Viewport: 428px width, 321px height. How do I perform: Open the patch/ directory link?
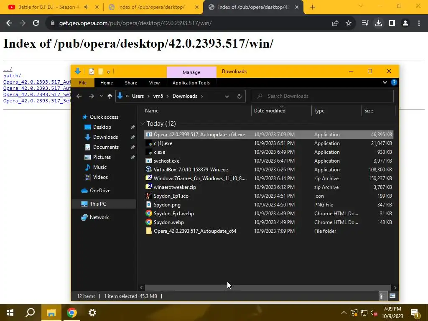coord(12,76)
